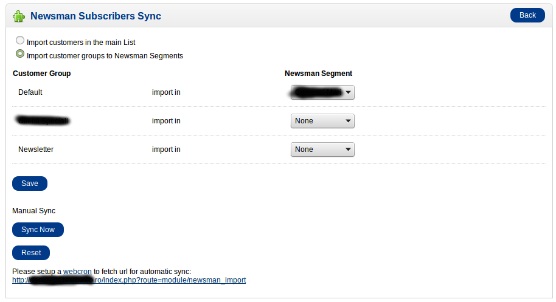Open the segment dropdown for Default group
Image resolution: width=556 pixels, height=302 pixels.
(322, 92)
